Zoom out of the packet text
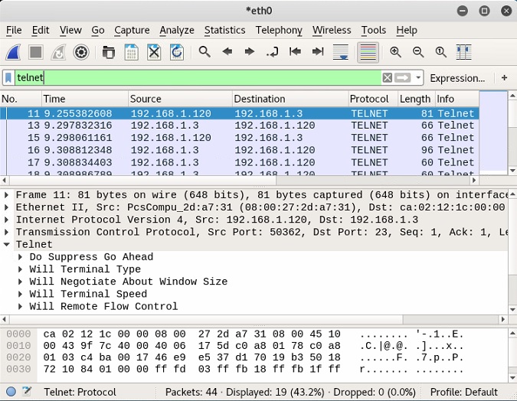This screenshot has height=401, width=517. (418, 52)
